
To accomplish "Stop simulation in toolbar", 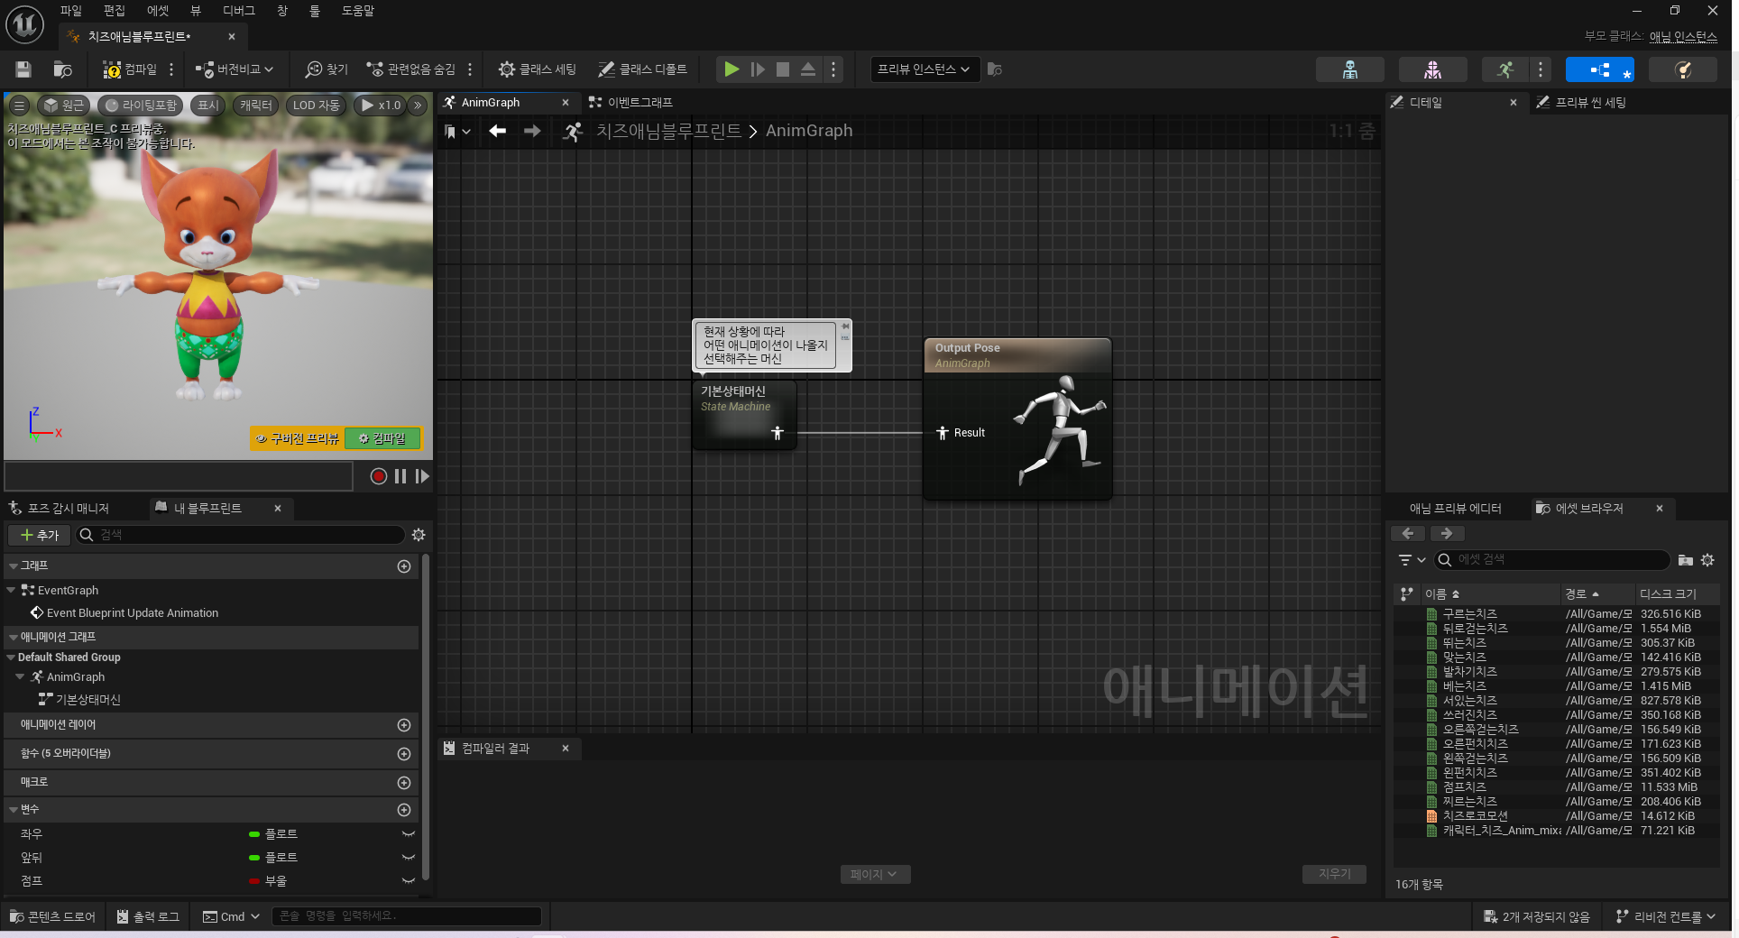I will click(783, 69).
